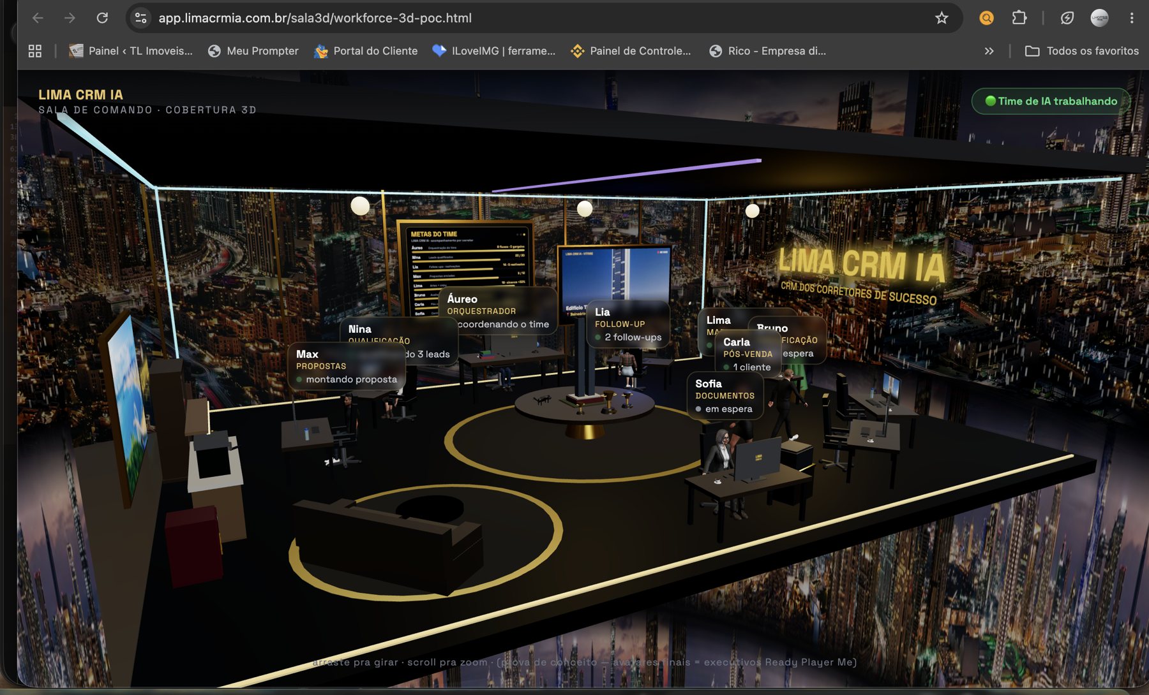The width and height of the screenshot is (1149, 695).
Task: Click '1 cliente' status text
Action: 752,367
